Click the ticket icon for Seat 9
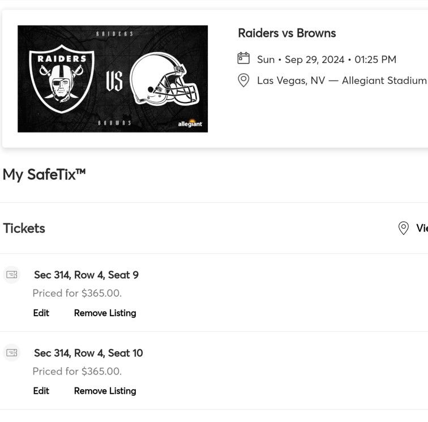Screen dimensions: 428x422 (12, 275)
